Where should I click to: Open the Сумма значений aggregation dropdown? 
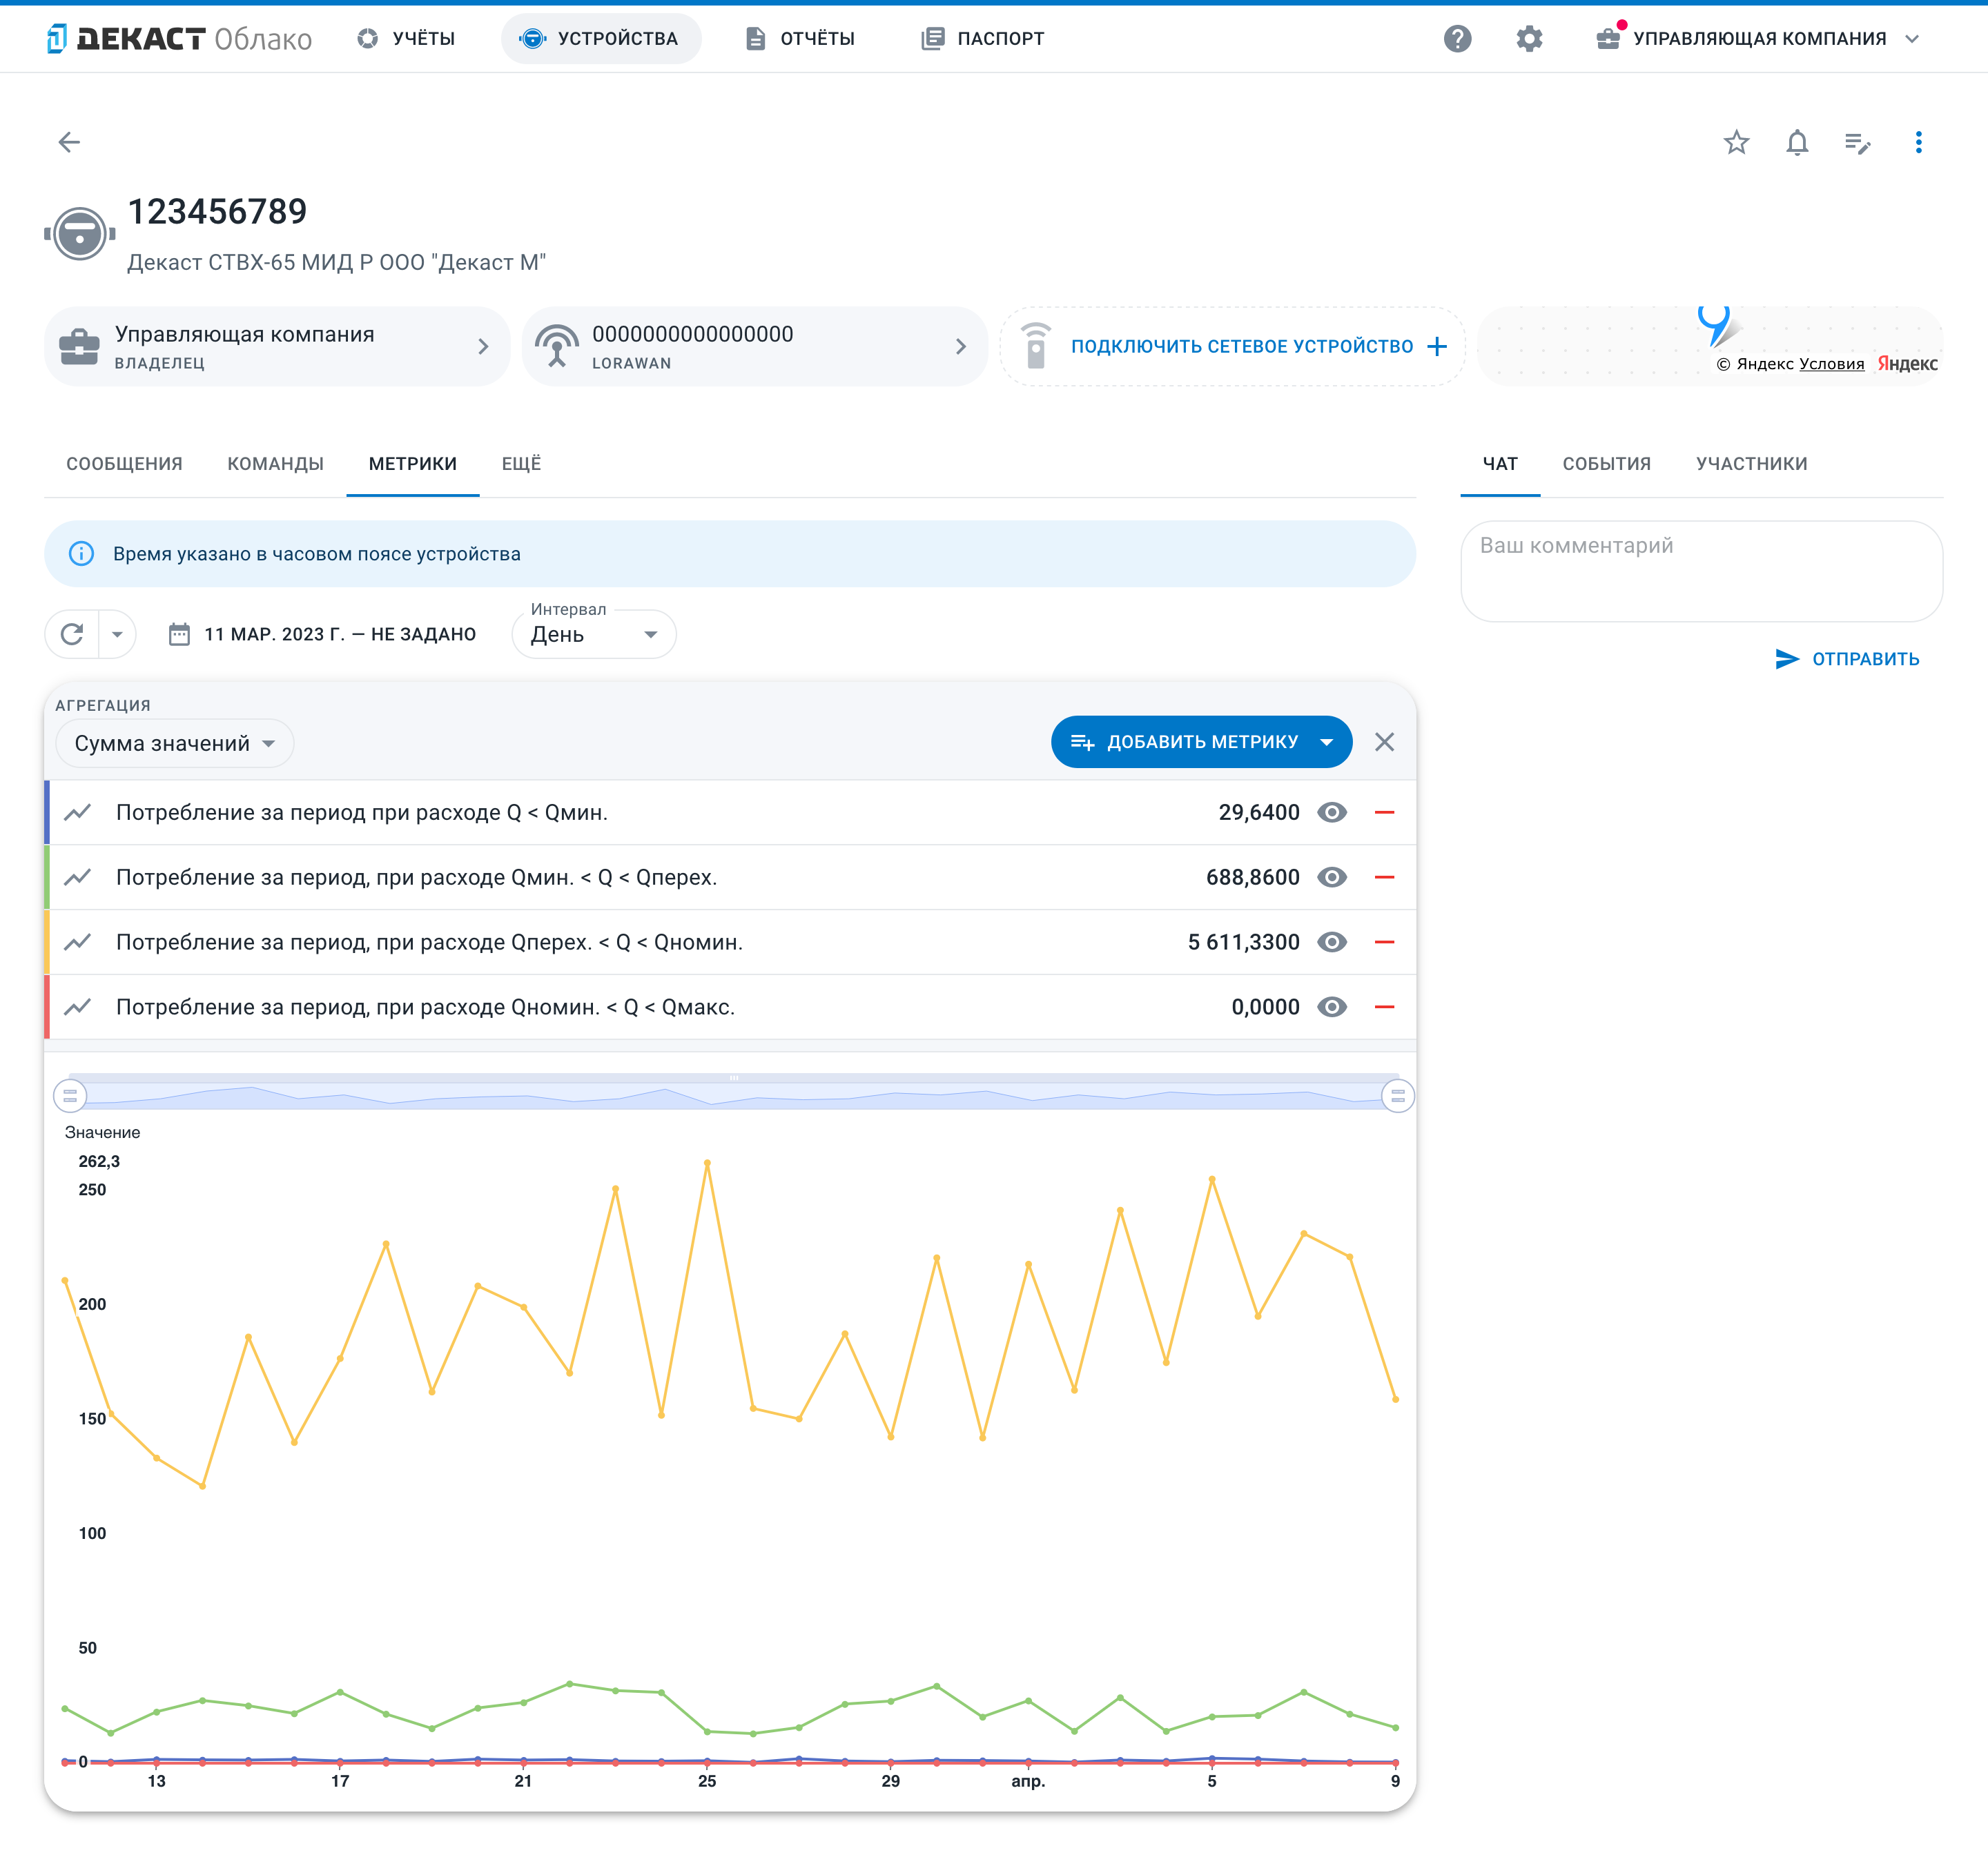[174, 743]
